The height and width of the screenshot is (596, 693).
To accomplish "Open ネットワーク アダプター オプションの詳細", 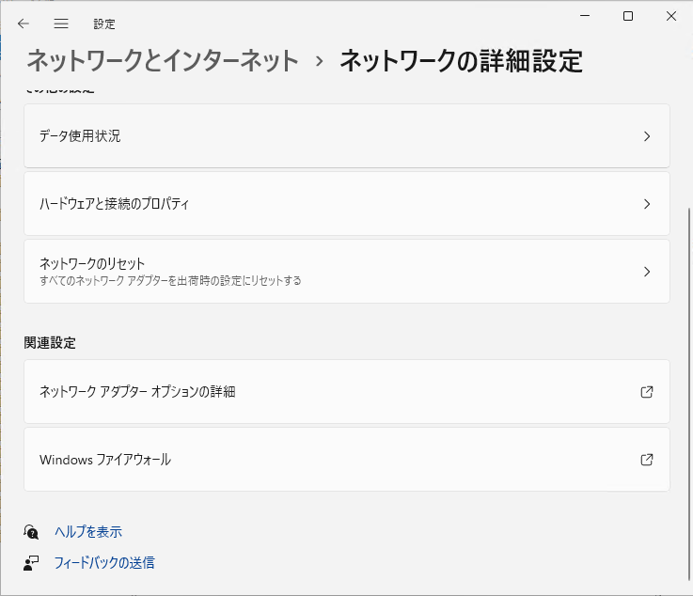I will pos(347,392).
